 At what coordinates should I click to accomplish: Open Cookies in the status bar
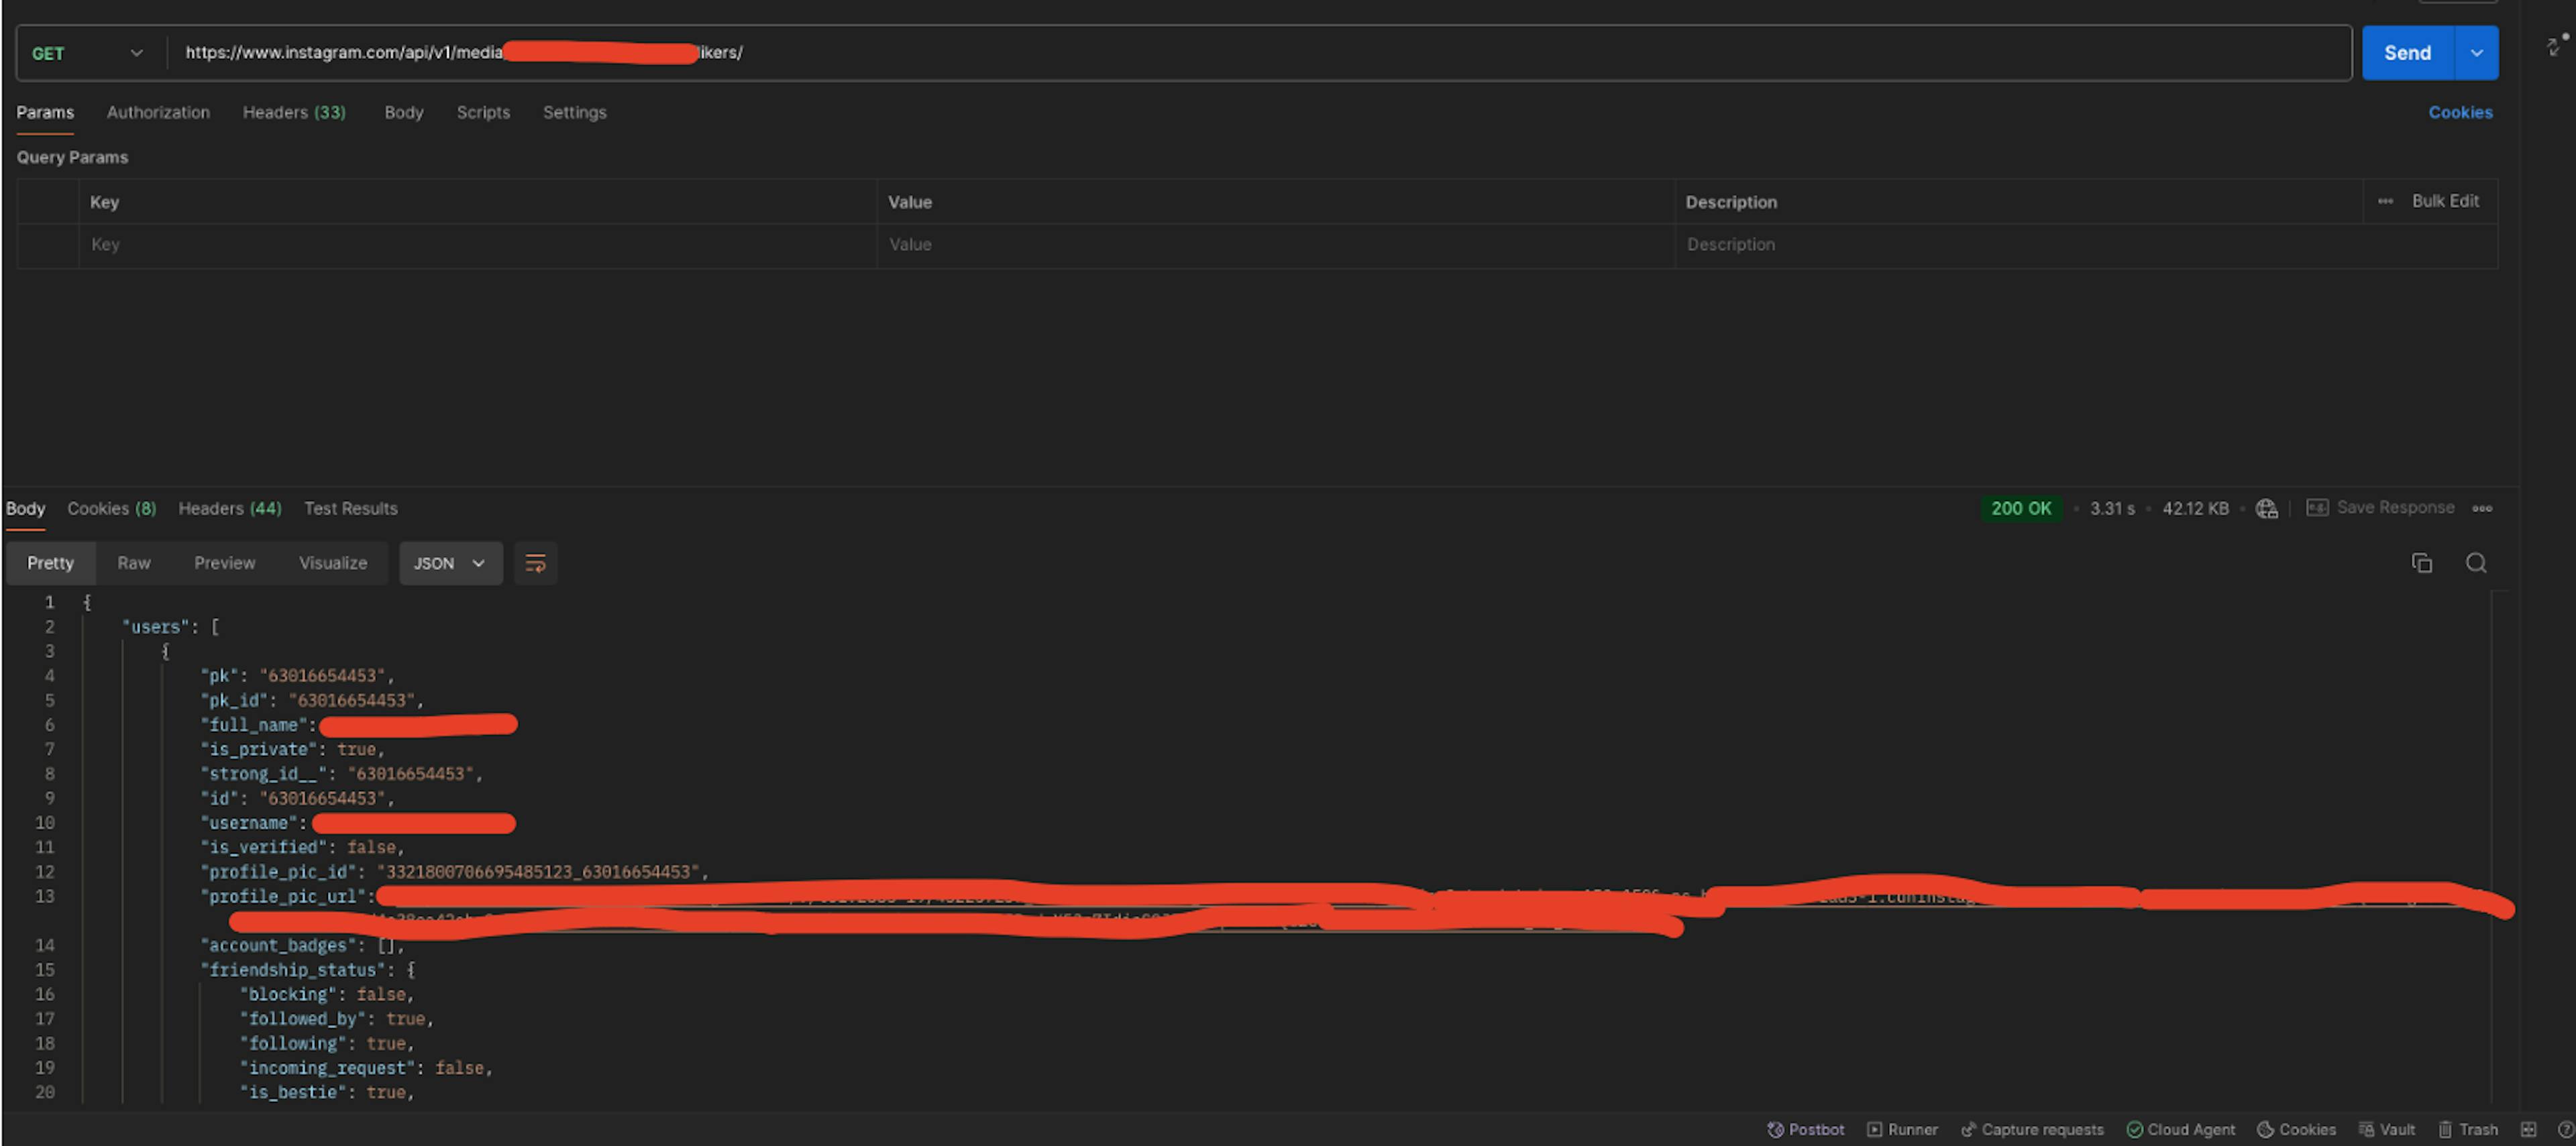[2296, 1129]
